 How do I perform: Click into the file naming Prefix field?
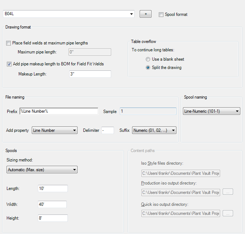[x=59, y=111]
